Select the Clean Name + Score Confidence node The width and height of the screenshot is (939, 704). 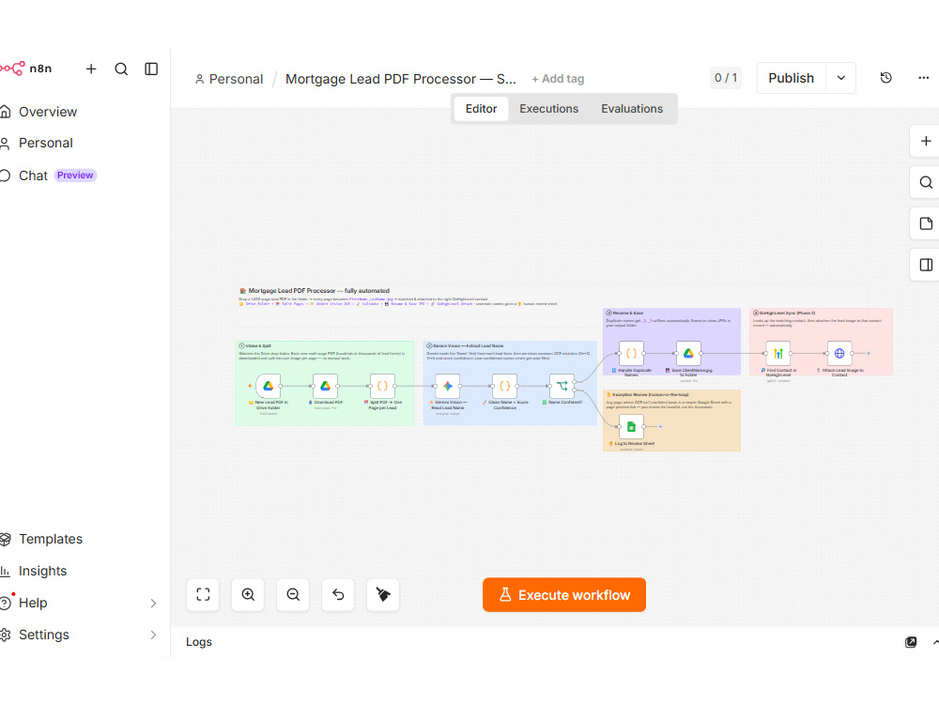point(505,386)
